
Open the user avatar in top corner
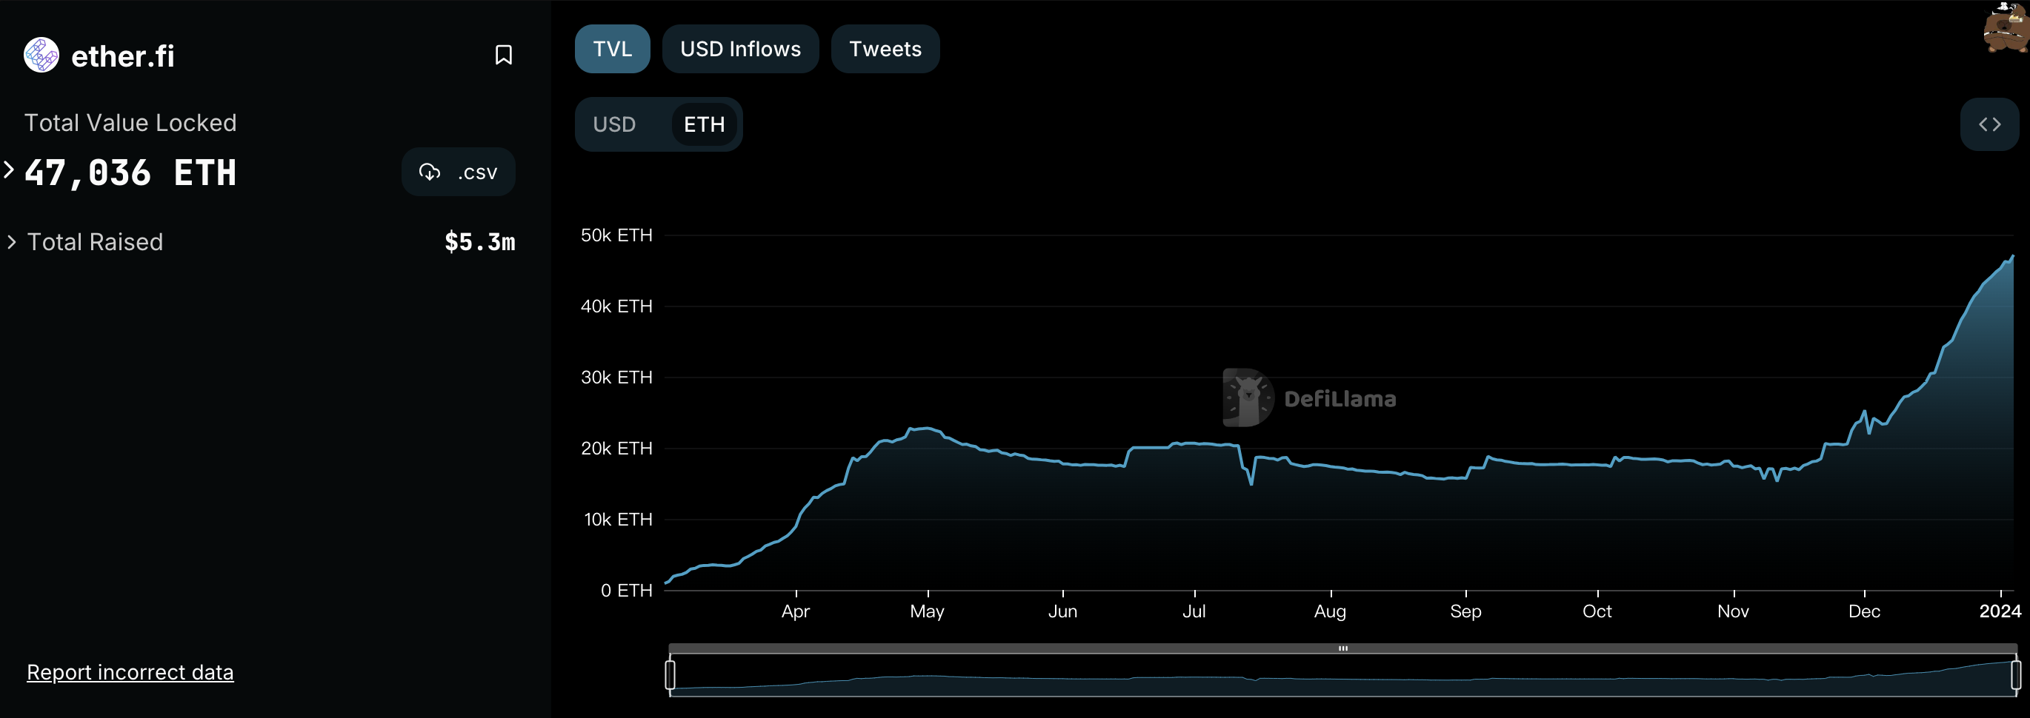coord(2006,27)
